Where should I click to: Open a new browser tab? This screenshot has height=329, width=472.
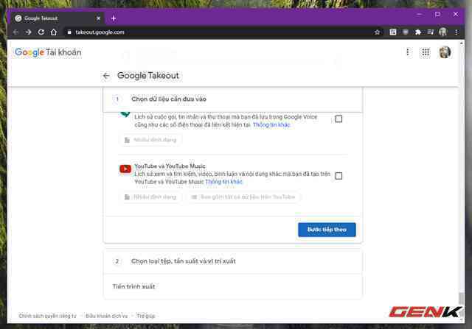114,18
